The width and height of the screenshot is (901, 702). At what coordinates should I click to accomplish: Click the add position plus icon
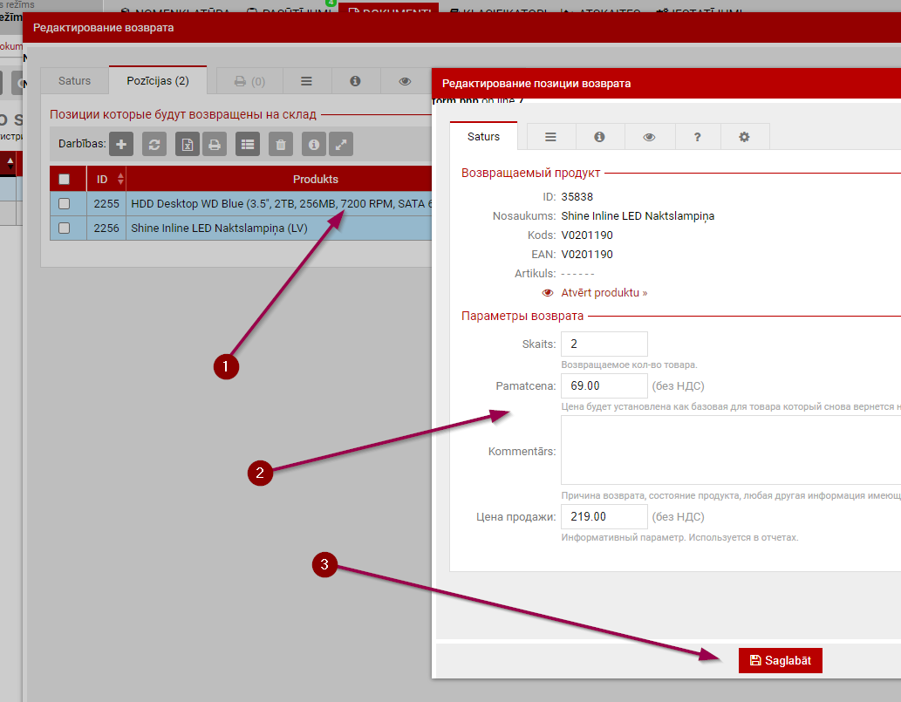(121, 145)
